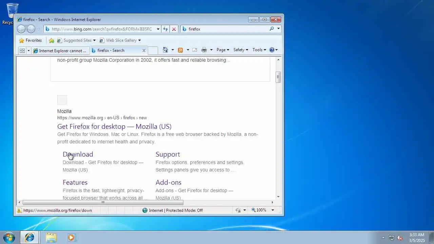Image resolution: width=434 pixels, height=244 pixels.
Task: Click the red Stop loading button
Action: point(174,29)
